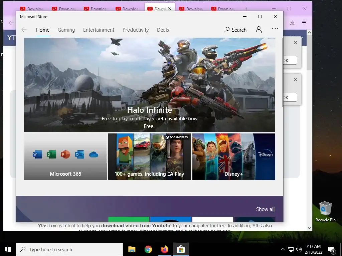Select the Recycle Bin desktop icon
Screen dimensions: 342x256
point(325,211)
